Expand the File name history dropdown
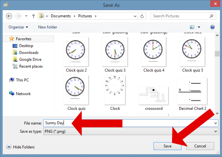The height and width of the screenshot is (157, 222). (215, 123)
